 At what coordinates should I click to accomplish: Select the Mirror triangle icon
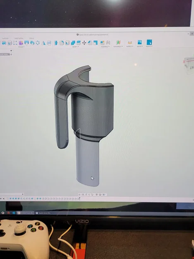43,43
